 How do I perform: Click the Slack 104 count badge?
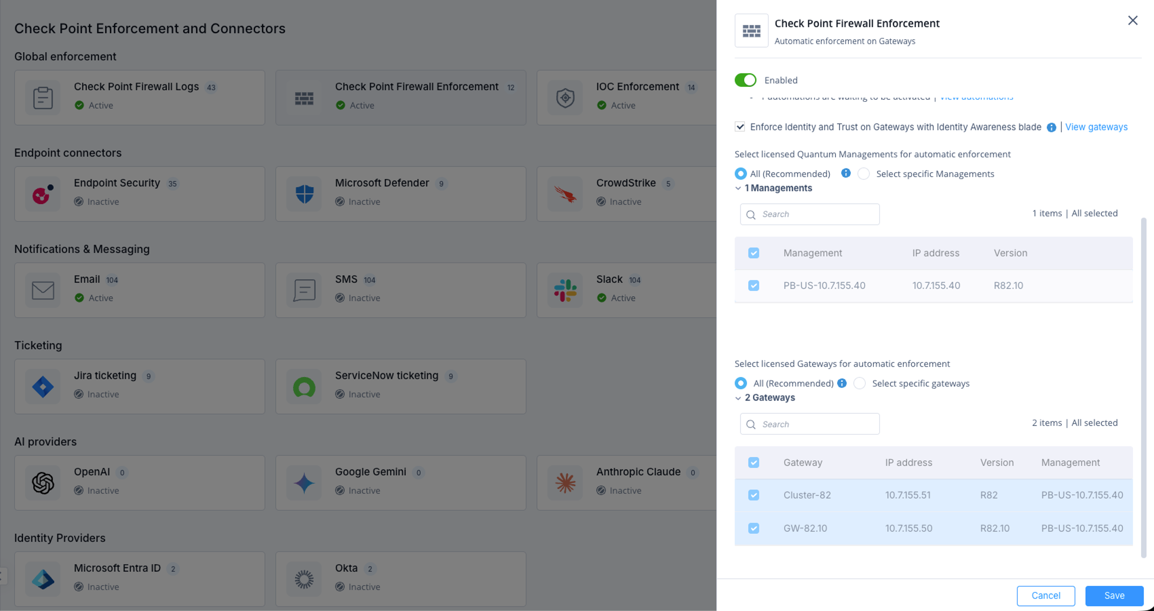tap(634, 280)
